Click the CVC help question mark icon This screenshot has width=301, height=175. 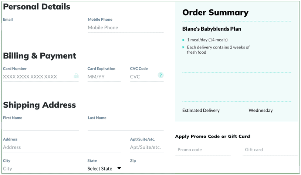click(160, 75)
